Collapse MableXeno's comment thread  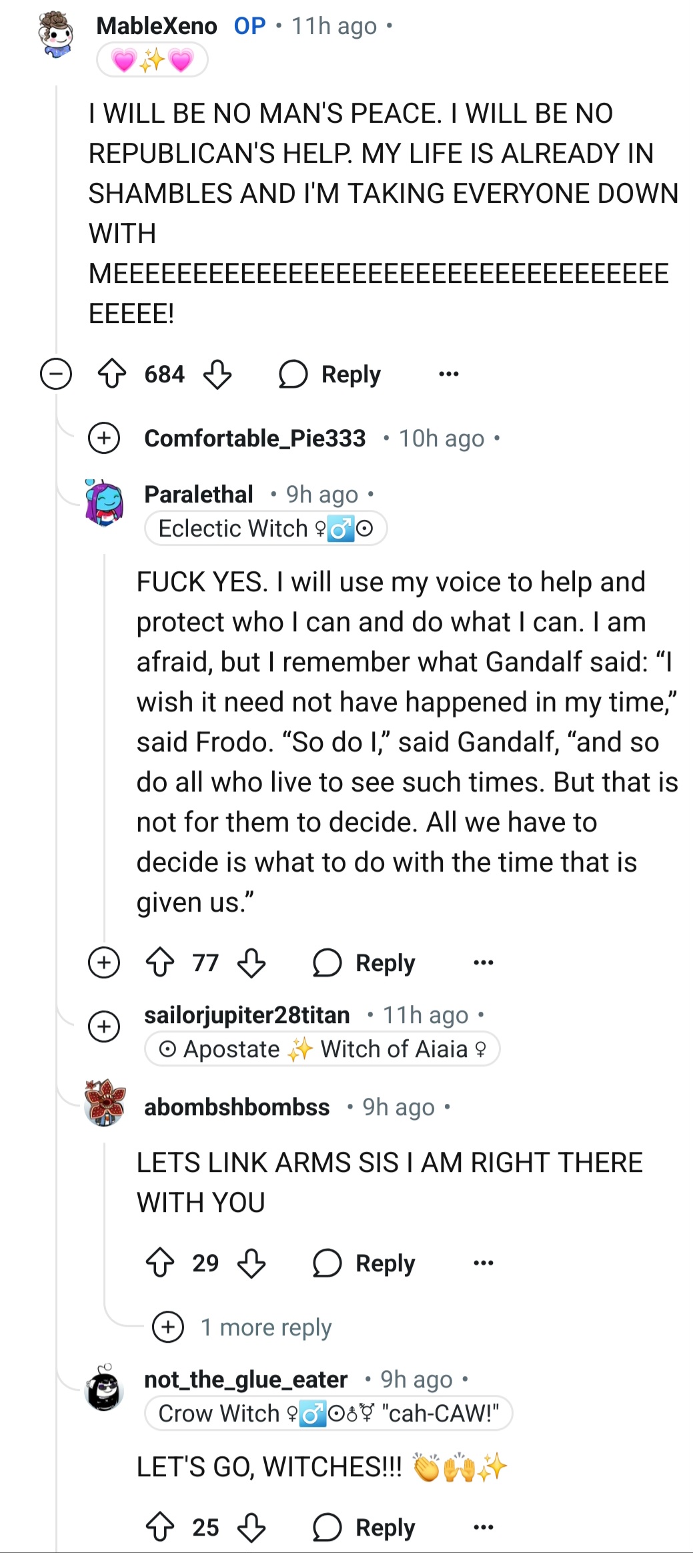(x=56, y=374)
